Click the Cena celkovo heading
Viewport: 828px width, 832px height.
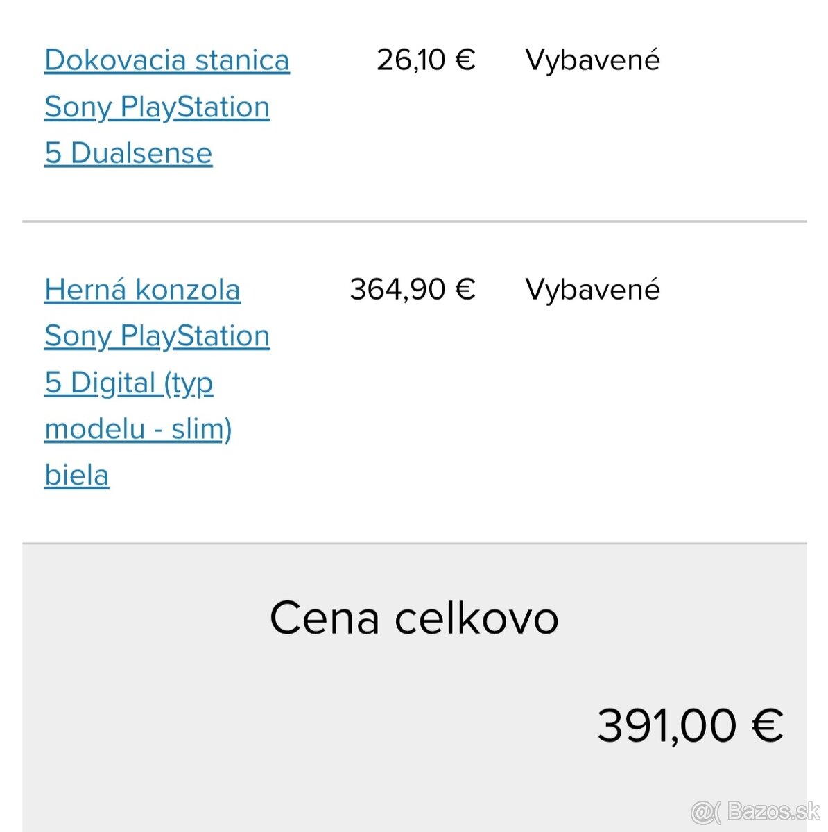coord(414,618)
